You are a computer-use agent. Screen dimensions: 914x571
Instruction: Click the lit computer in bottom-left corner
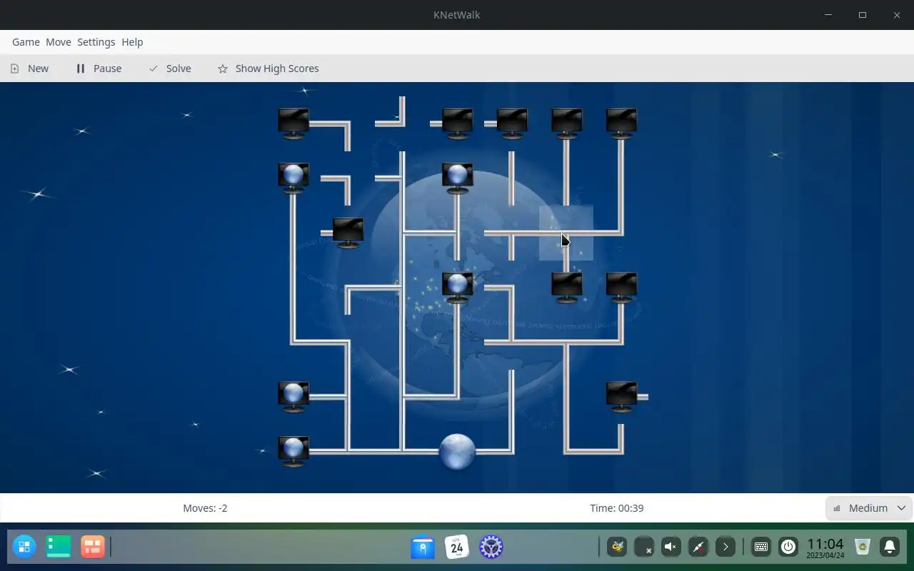click(x=293, y=451)
